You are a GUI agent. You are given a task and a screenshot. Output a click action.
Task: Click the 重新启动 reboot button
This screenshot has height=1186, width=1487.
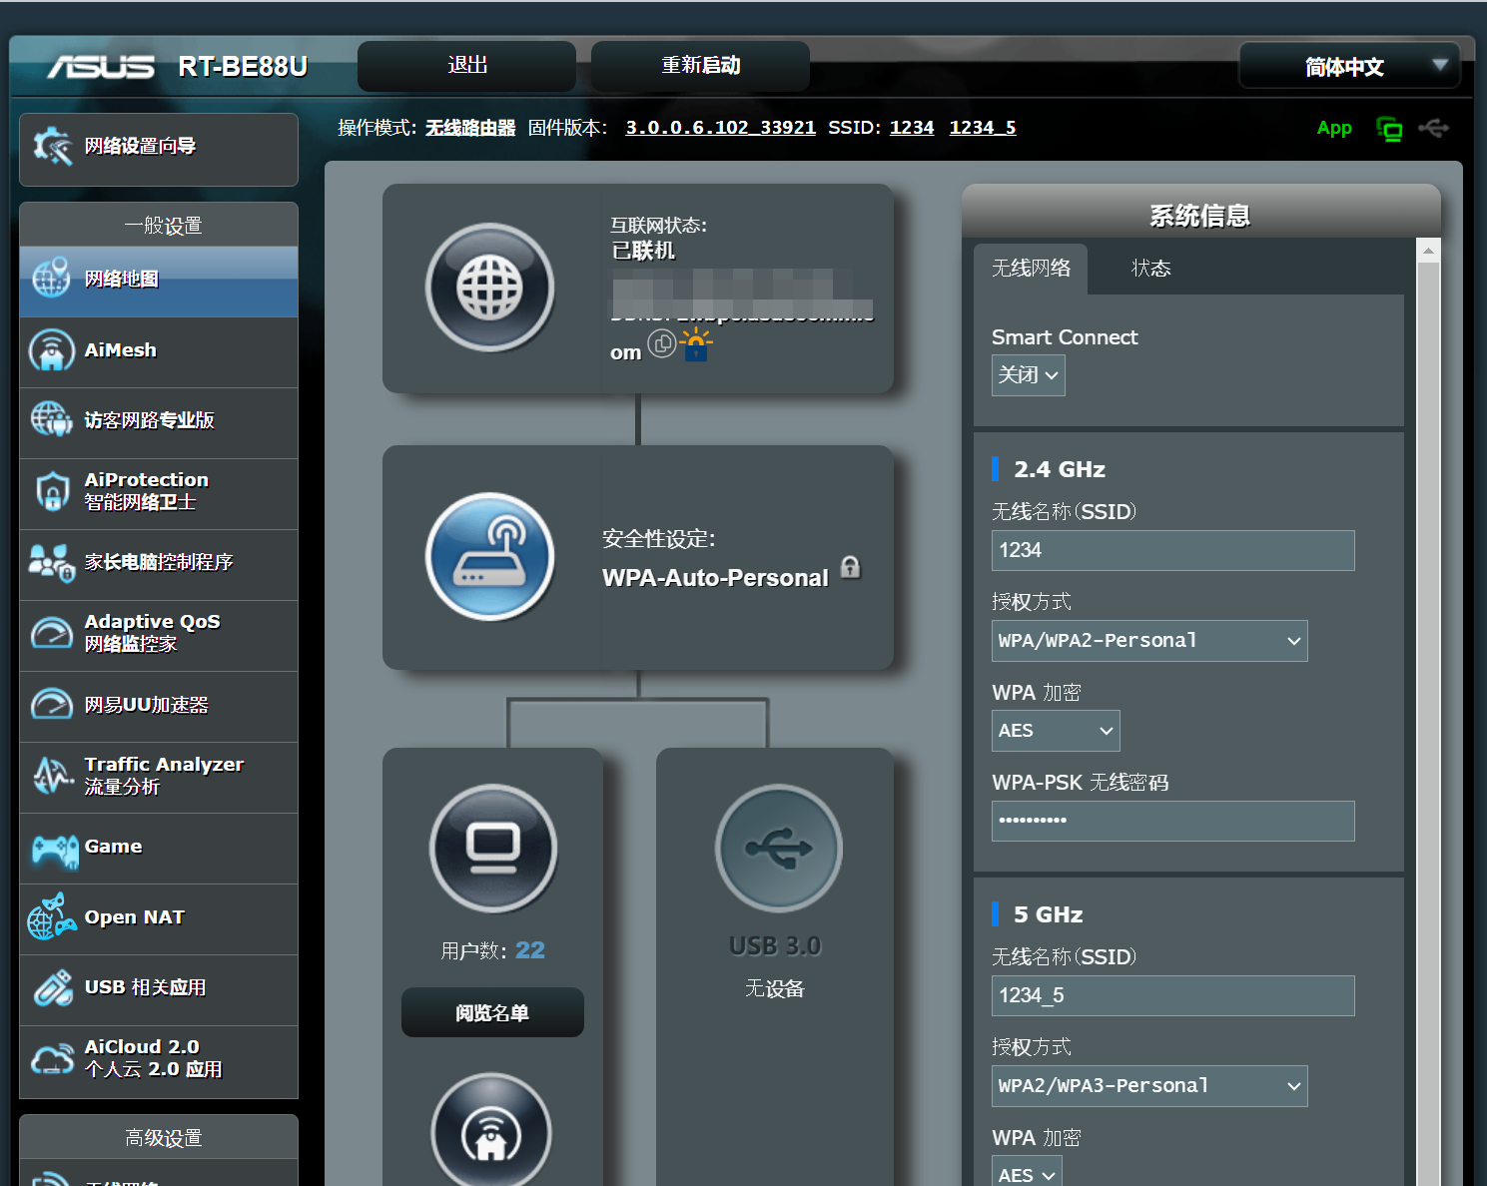pyautogui.click(x=700, y=66)
